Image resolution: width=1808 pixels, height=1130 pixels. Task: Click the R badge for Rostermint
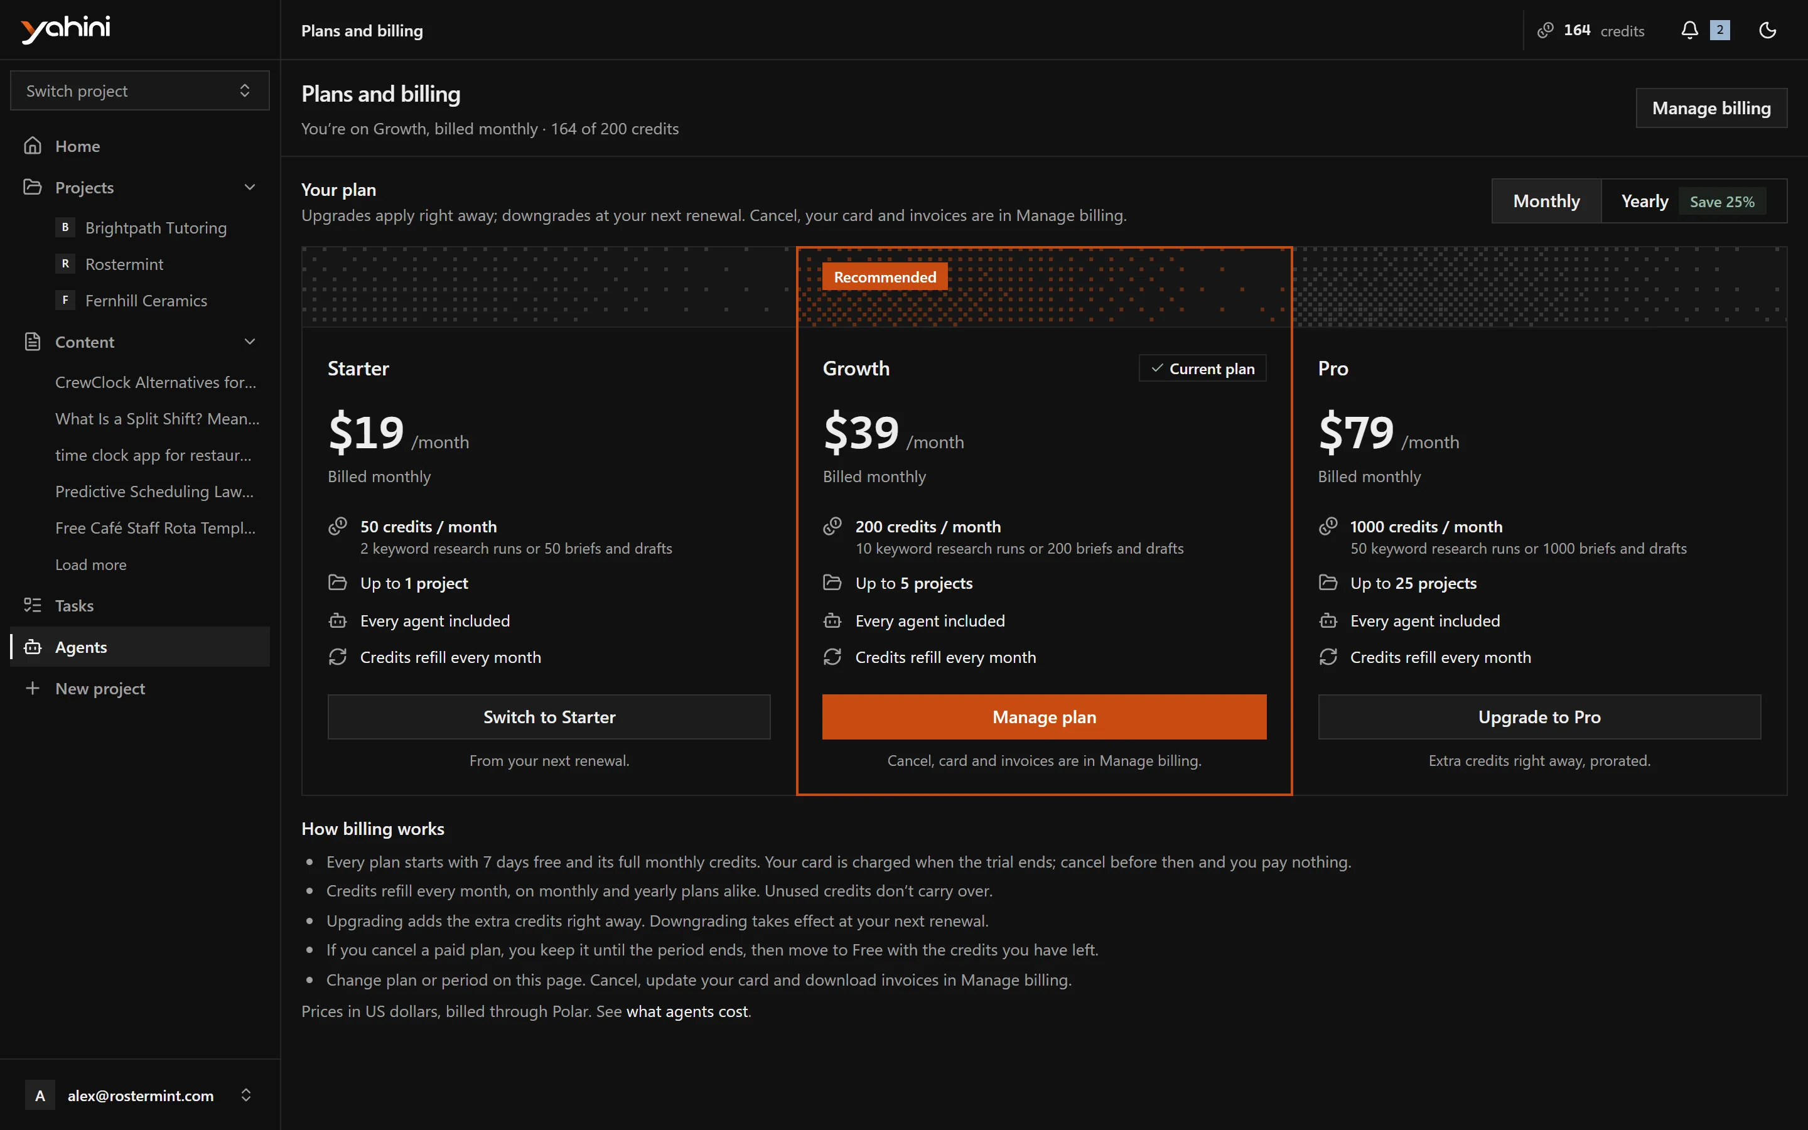(65, 264)
